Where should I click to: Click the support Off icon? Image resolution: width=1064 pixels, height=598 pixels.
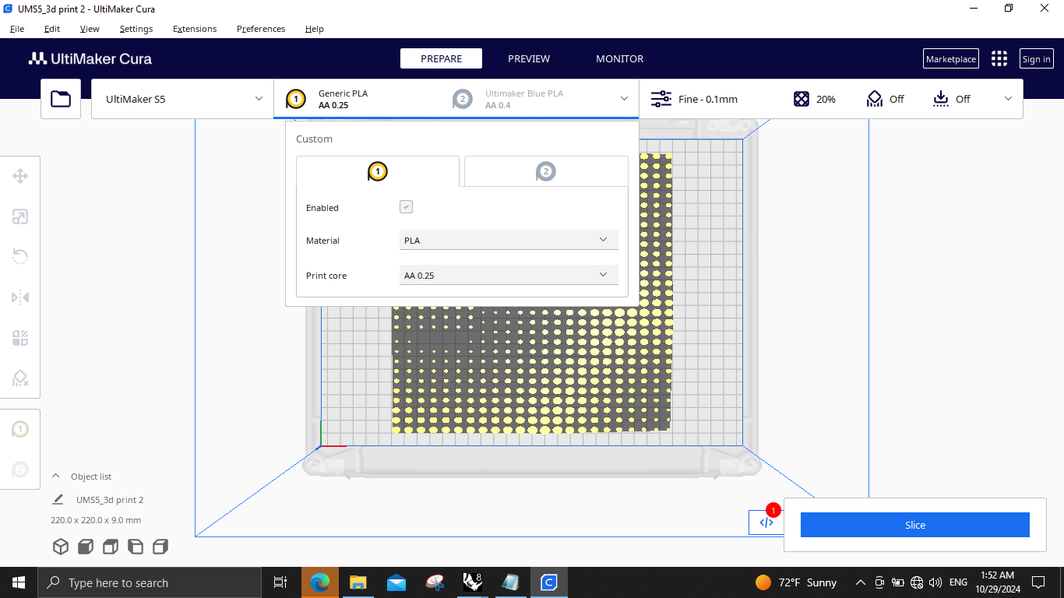(x=875, y=99)
